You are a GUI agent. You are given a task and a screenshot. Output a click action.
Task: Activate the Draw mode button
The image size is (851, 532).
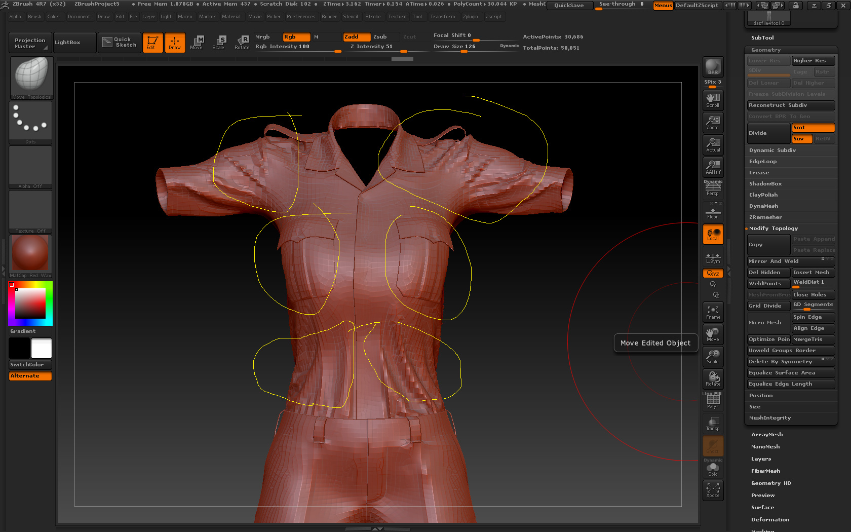point(175,43)
